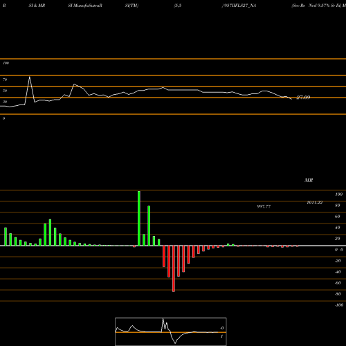This screenshot has width=346, height=346.
Task: Click the price label 1011.22
Action: (314, 203)
